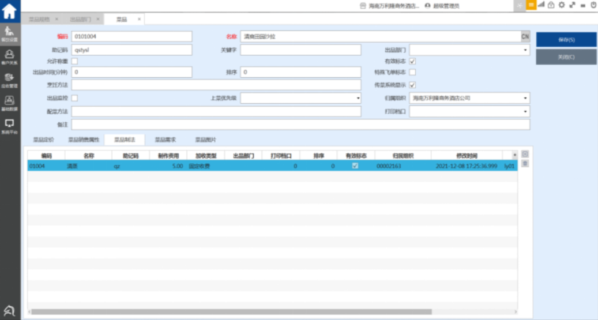Click the 海南万利隆商务酒店 store name
598x320 pixels.
point(394,6)
